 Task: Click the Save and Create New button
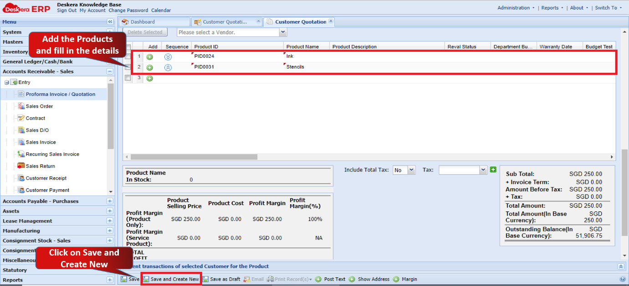point(171,279)
